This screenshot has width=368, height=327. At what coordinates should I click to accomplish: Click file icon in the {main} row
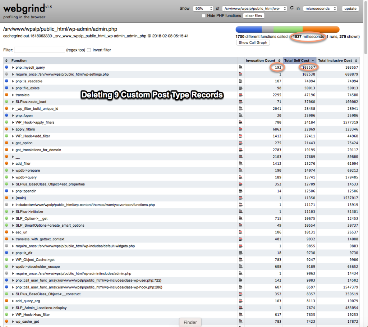(241, 198)
